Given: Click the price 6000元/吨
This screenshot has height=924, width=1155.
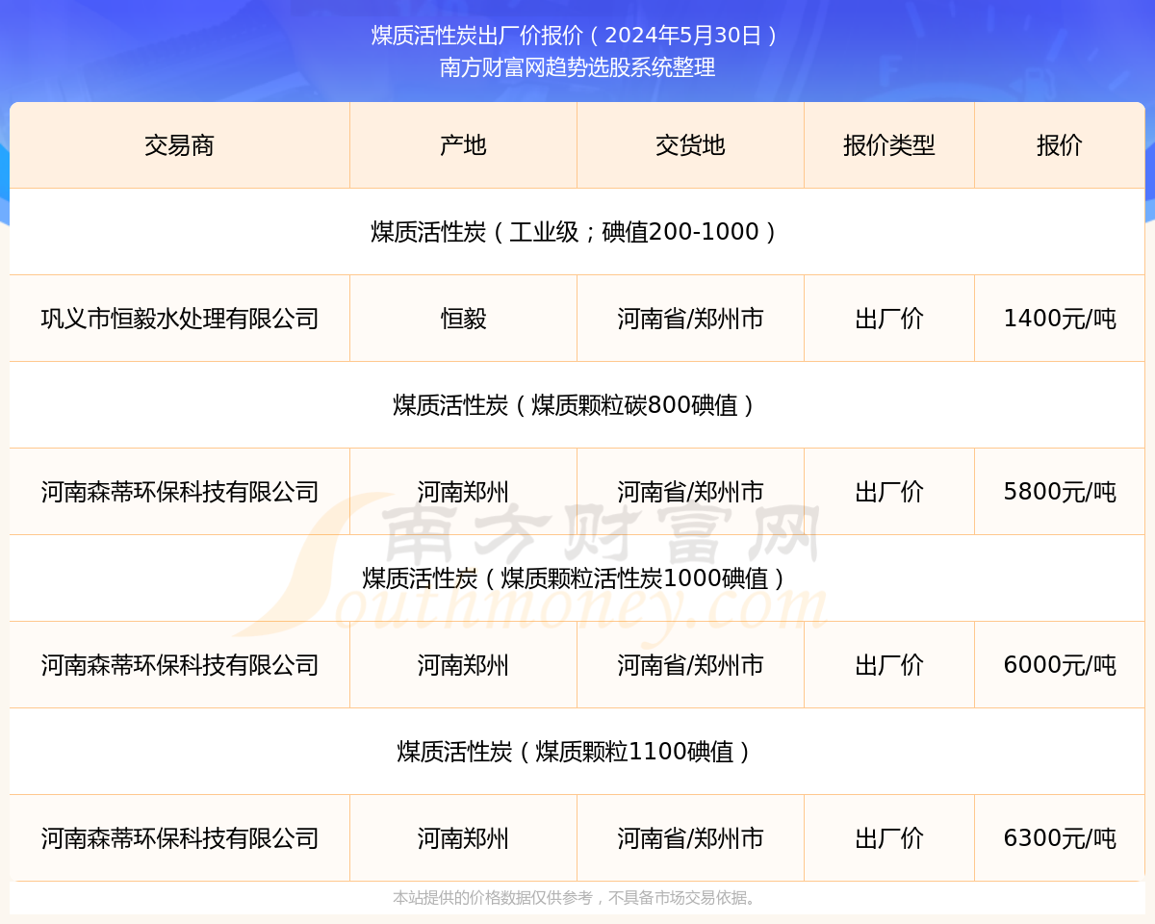Looking at the screenshot, I should (x=1060, y=665).
